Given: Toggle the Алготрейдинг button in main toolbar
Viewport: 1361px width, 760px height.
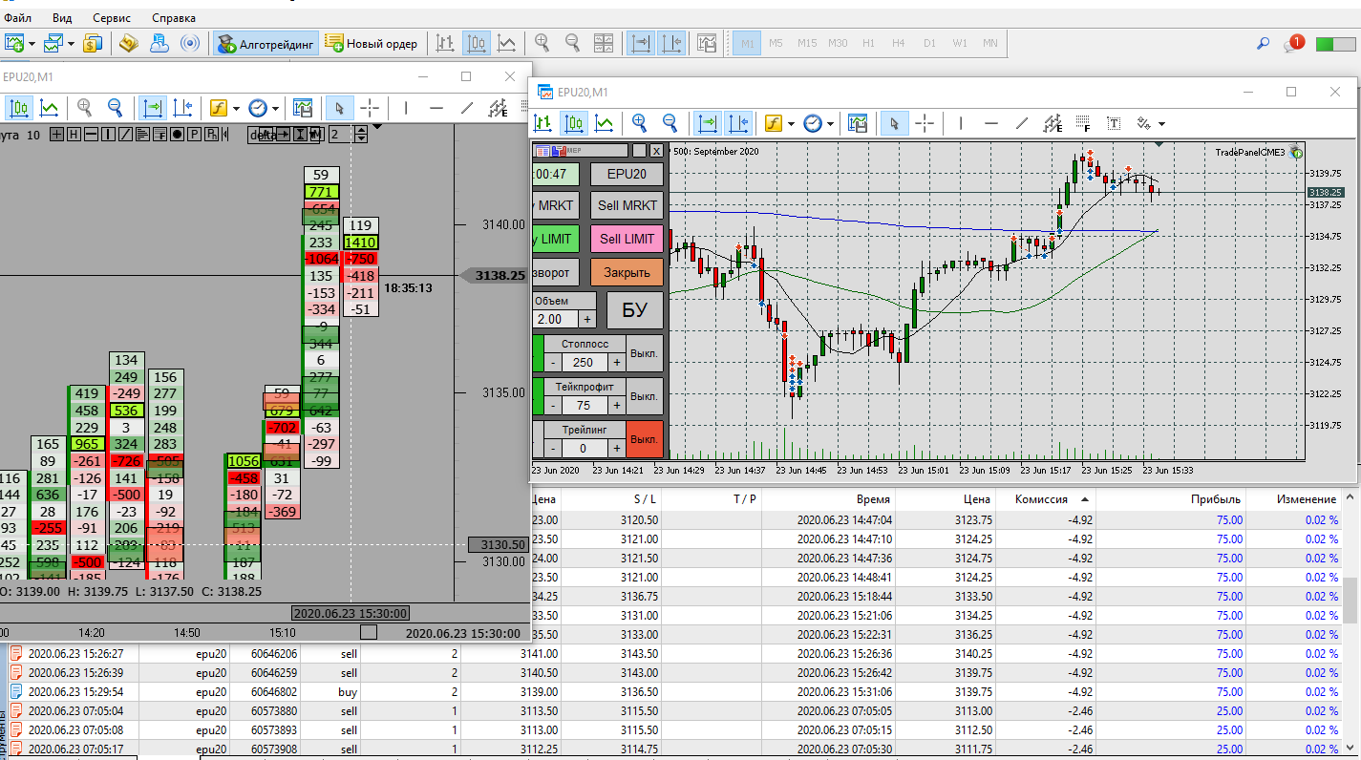Looking at the screenshot, I should pyautogui.click(x=266, y=43).
